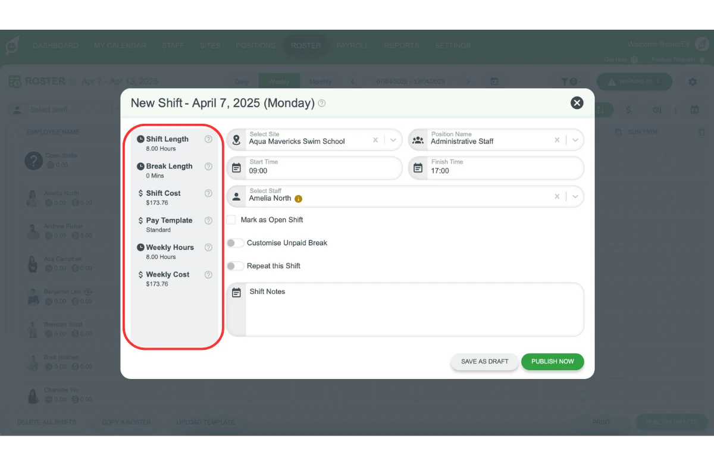Click the Start Time 09:00 field

click(x=315, y=168)
